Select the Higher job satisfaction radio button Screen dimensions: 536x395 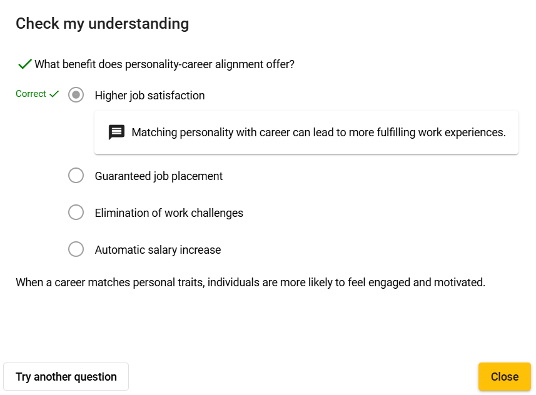pyautogui.click(x=76, y=95)
